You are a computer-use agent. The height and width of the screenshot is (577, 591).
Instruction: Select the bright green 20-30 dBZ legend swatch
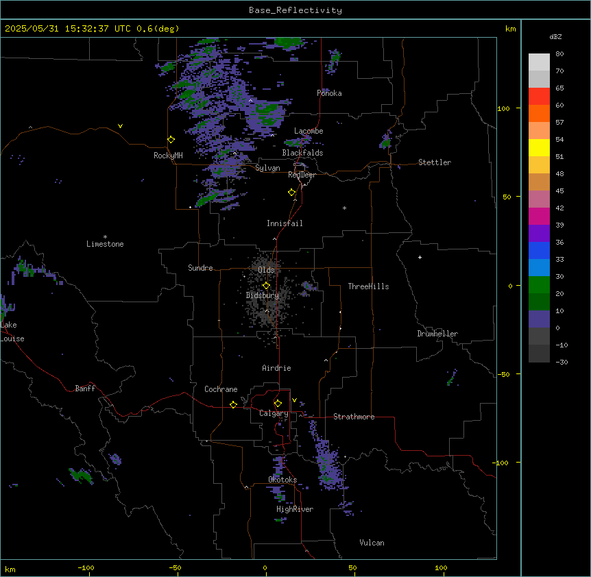[539, 285]
